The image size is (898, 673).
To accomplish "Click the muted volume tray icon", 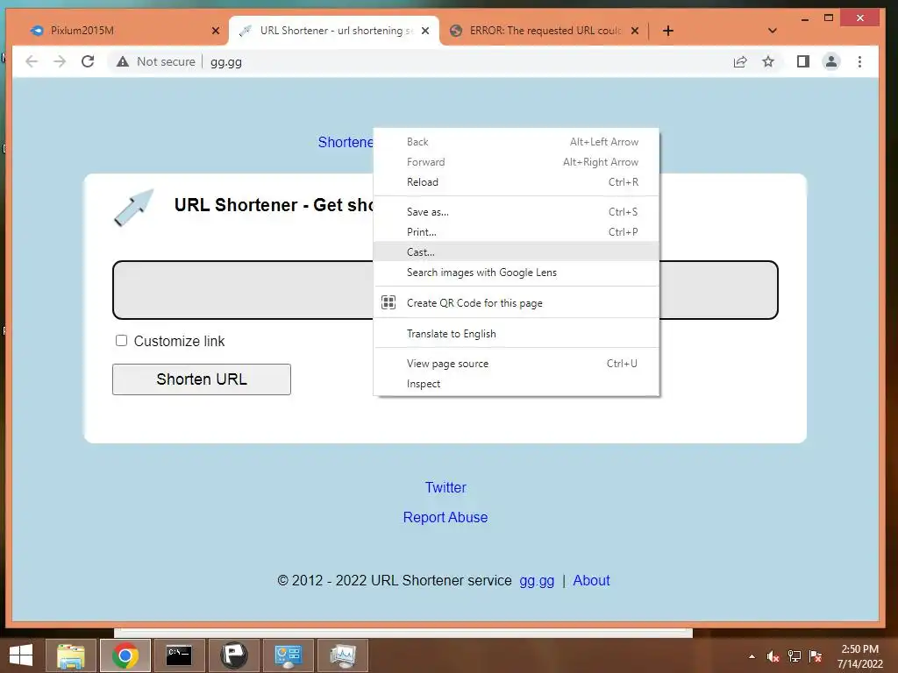I will (x=773, y=656).
